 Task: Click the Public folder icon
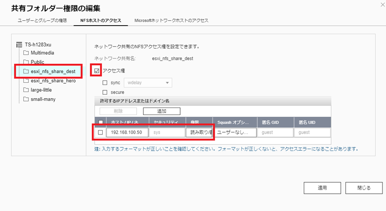[x=26, y=62]
